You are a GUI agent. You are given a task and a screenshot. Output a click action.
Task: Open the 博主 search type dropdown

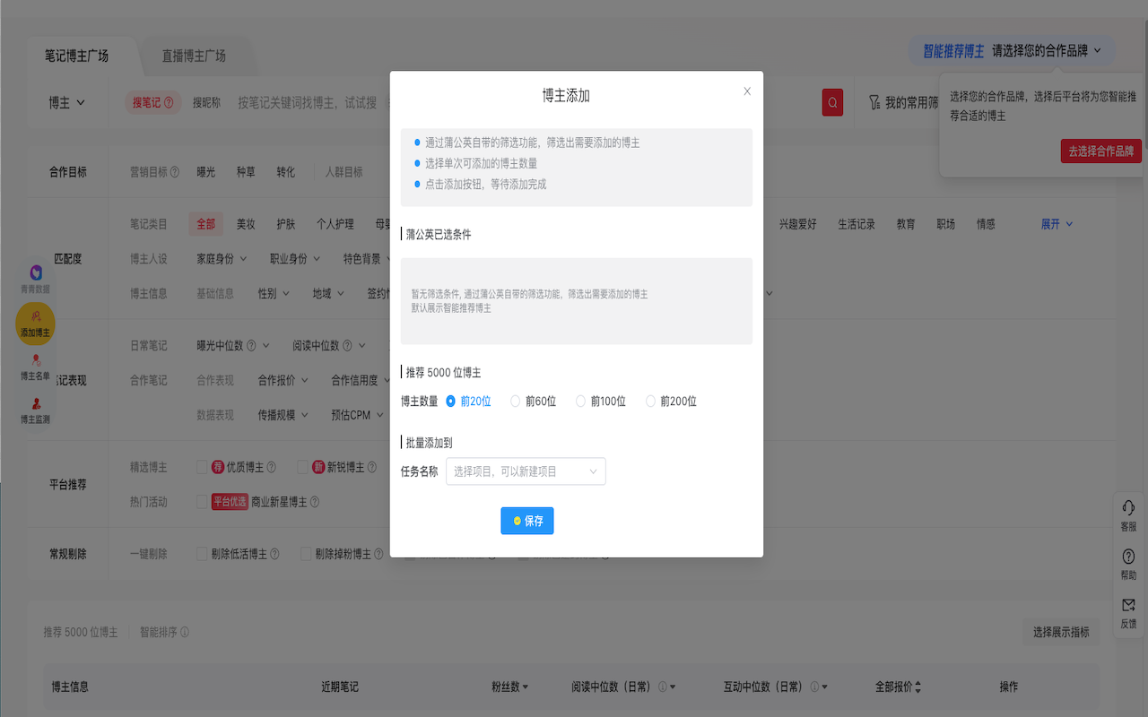pyautogui.click(x=67, y=103)
